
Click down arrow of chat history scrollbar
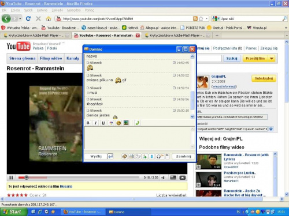pos(192,116)
